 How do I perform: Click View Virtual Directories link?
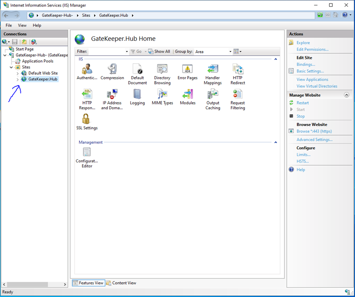point(317,86)
